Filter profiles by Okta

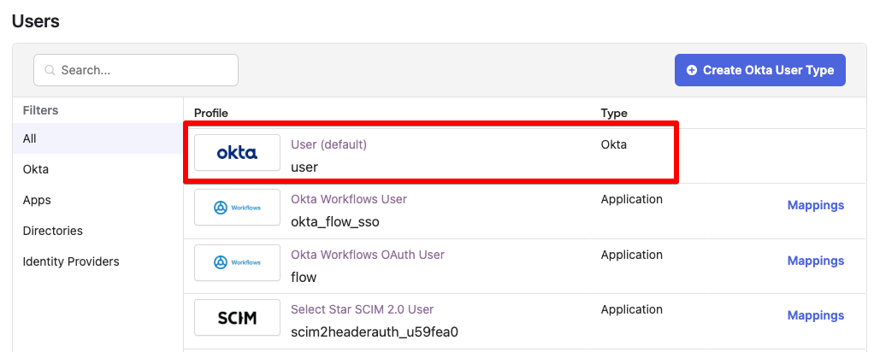tap(36, 169)
